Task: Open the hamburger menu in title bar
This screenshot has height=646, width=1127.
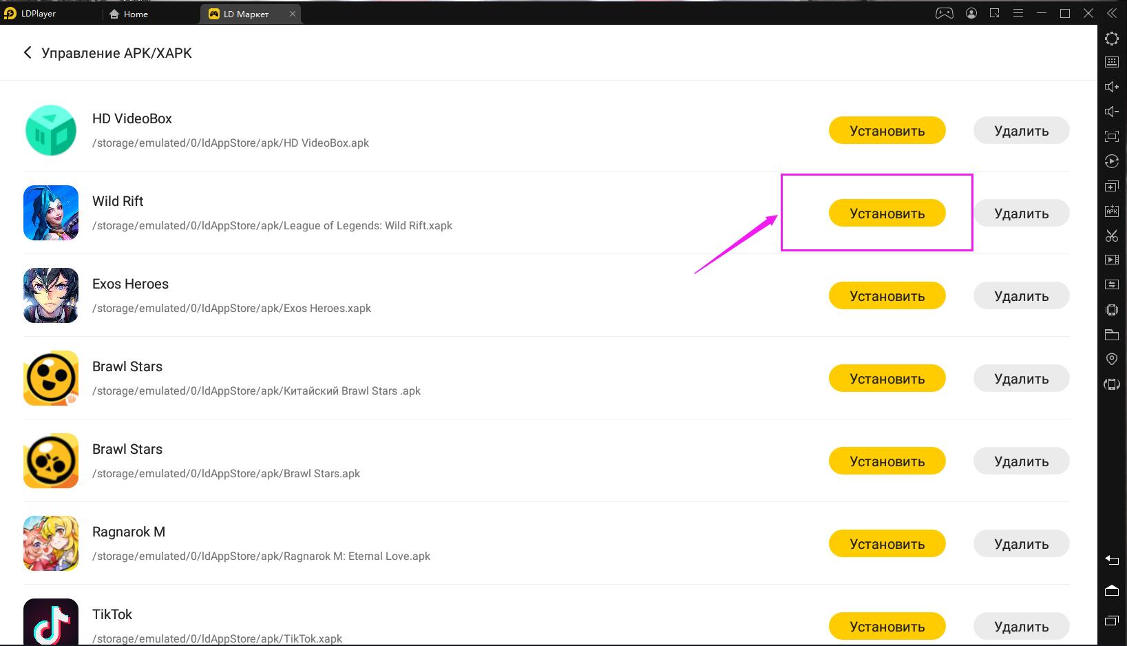Action: 1018,13
